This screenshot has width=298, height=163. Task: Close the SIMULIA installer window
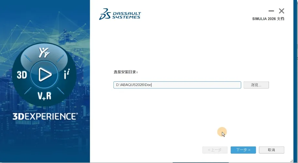281,11
